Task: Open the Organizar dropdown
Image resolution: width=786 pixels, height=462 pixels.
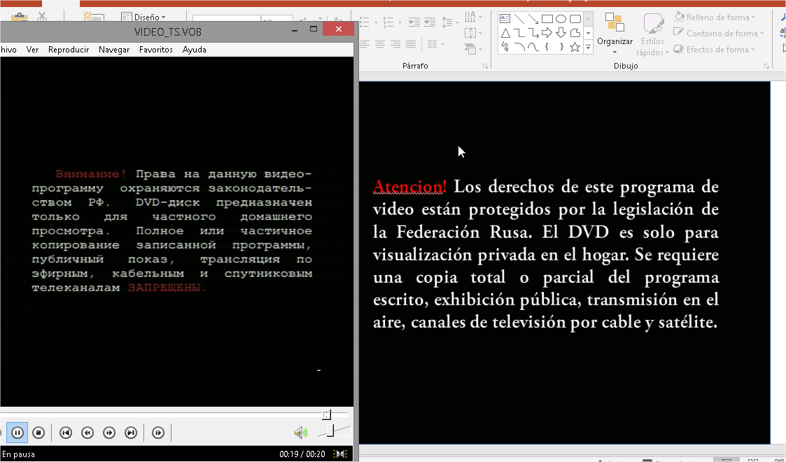Action: coord(615,34)
